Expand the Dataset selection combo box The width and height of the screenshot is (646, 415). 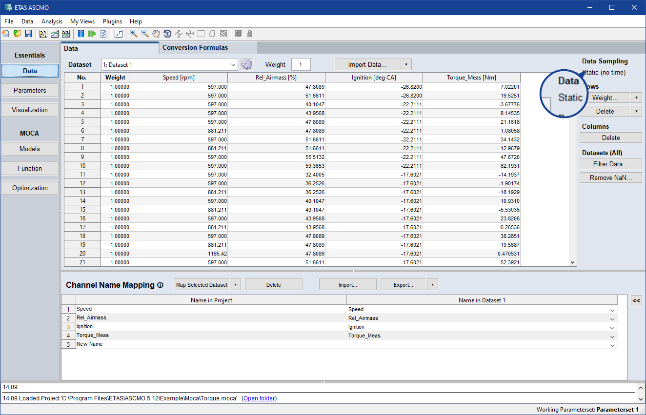233,64
